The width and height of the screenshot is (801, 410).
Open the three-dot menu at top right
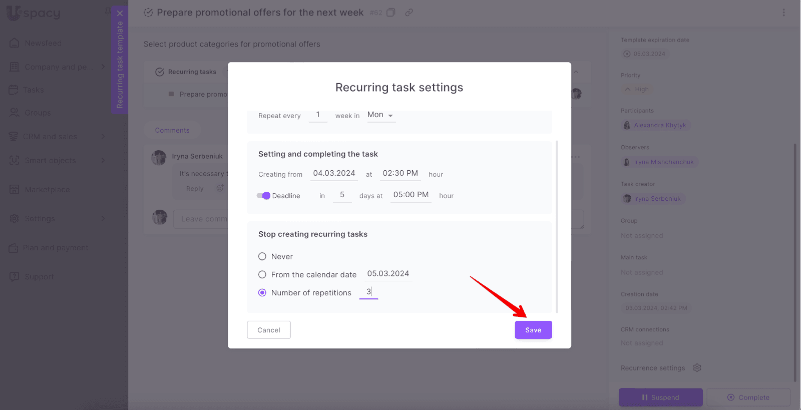[x=783, y=13]
